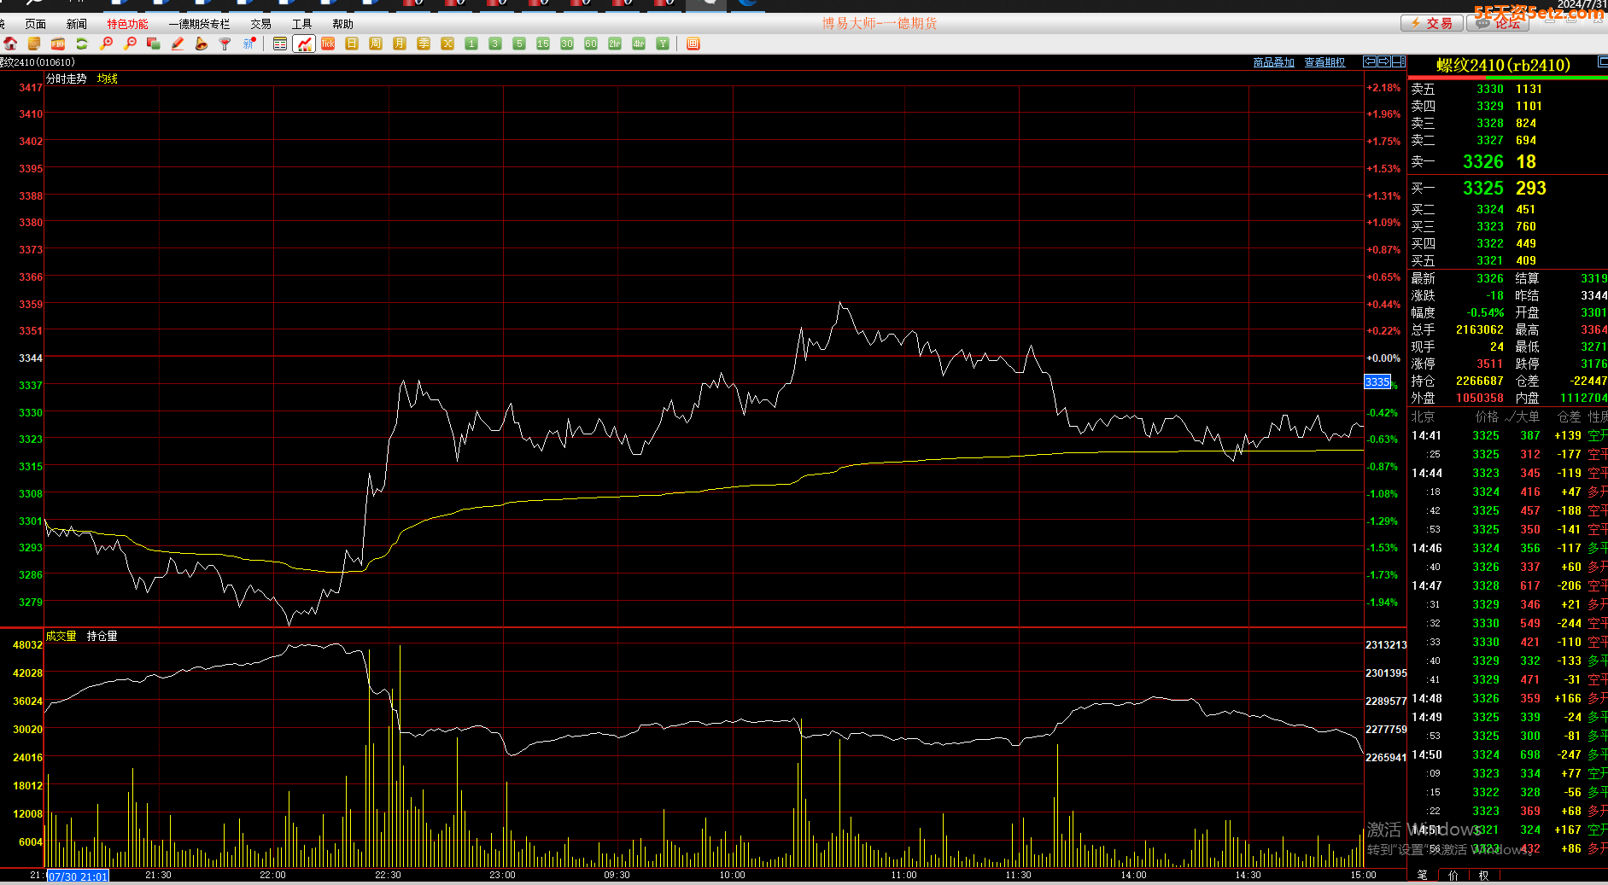Screen dimensions: 1608x885
Task: Click the zoom in magnifier icon
Action: pos(106,44)
